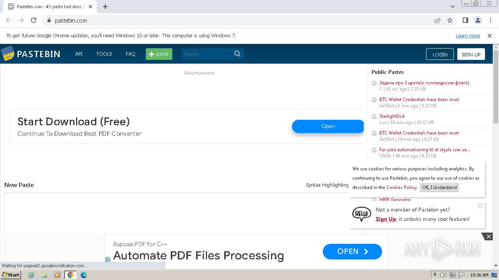Viewport: 499px width, 280px height.
Task: Open the Action Center flag icon
Action: [x=462, y=275]
